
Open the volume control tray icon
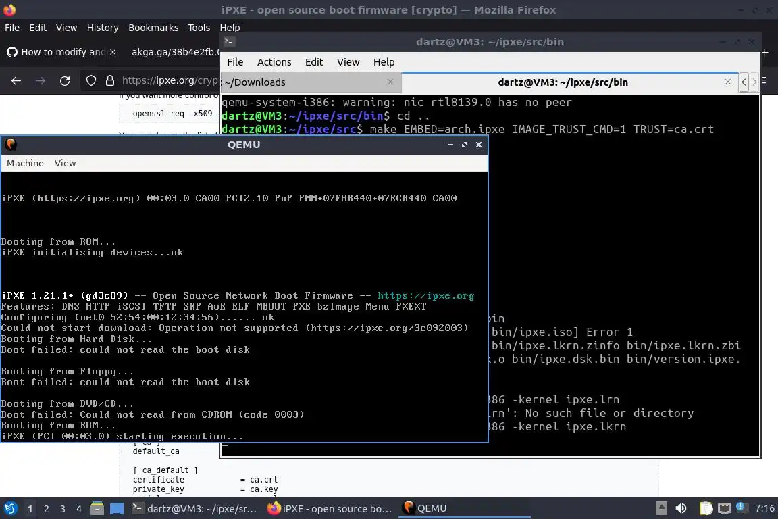[x=681, y=508]
